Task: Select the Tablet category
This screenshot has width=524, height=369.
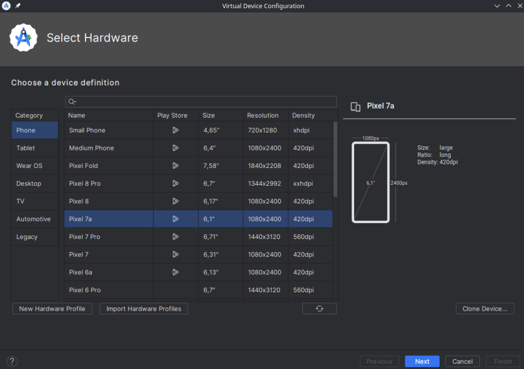Action: [26, 148]
